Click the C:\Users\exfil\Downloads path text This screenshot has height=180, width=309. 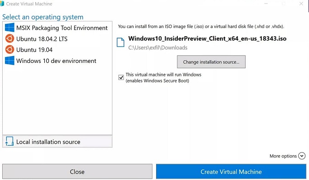[158, 47]
